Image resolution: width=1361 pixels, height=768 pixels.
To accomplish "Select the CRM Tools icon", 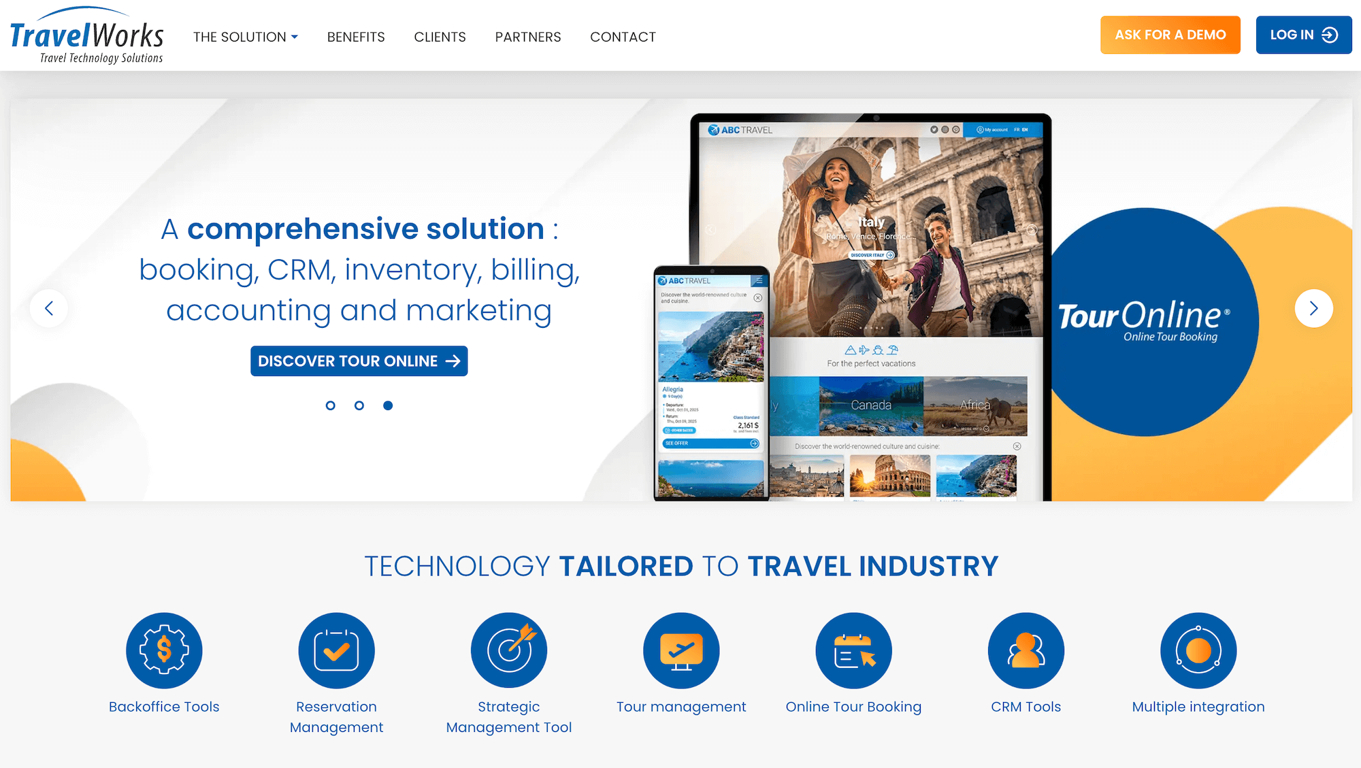I will pos(1026,651).
